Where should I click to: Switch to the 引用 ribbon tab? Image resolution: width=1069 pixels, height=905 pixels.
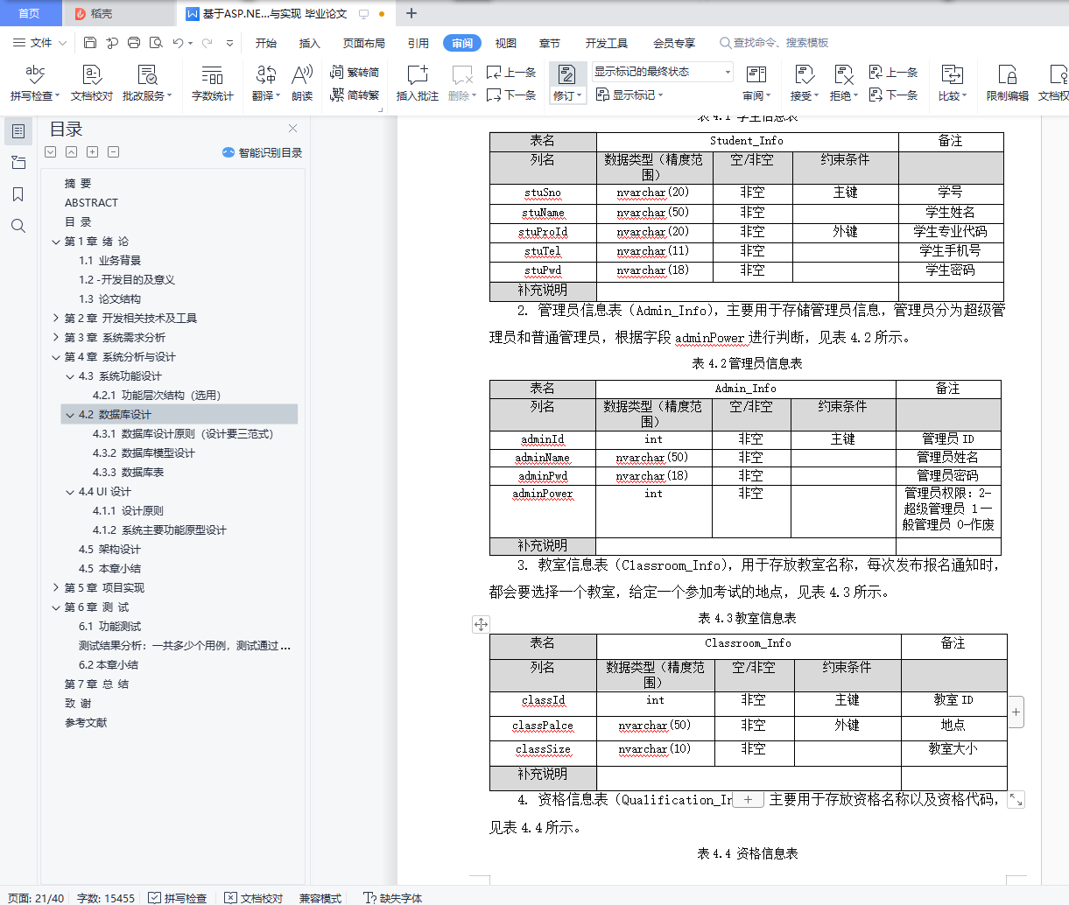pyautogui.click(x=418, y=43)
